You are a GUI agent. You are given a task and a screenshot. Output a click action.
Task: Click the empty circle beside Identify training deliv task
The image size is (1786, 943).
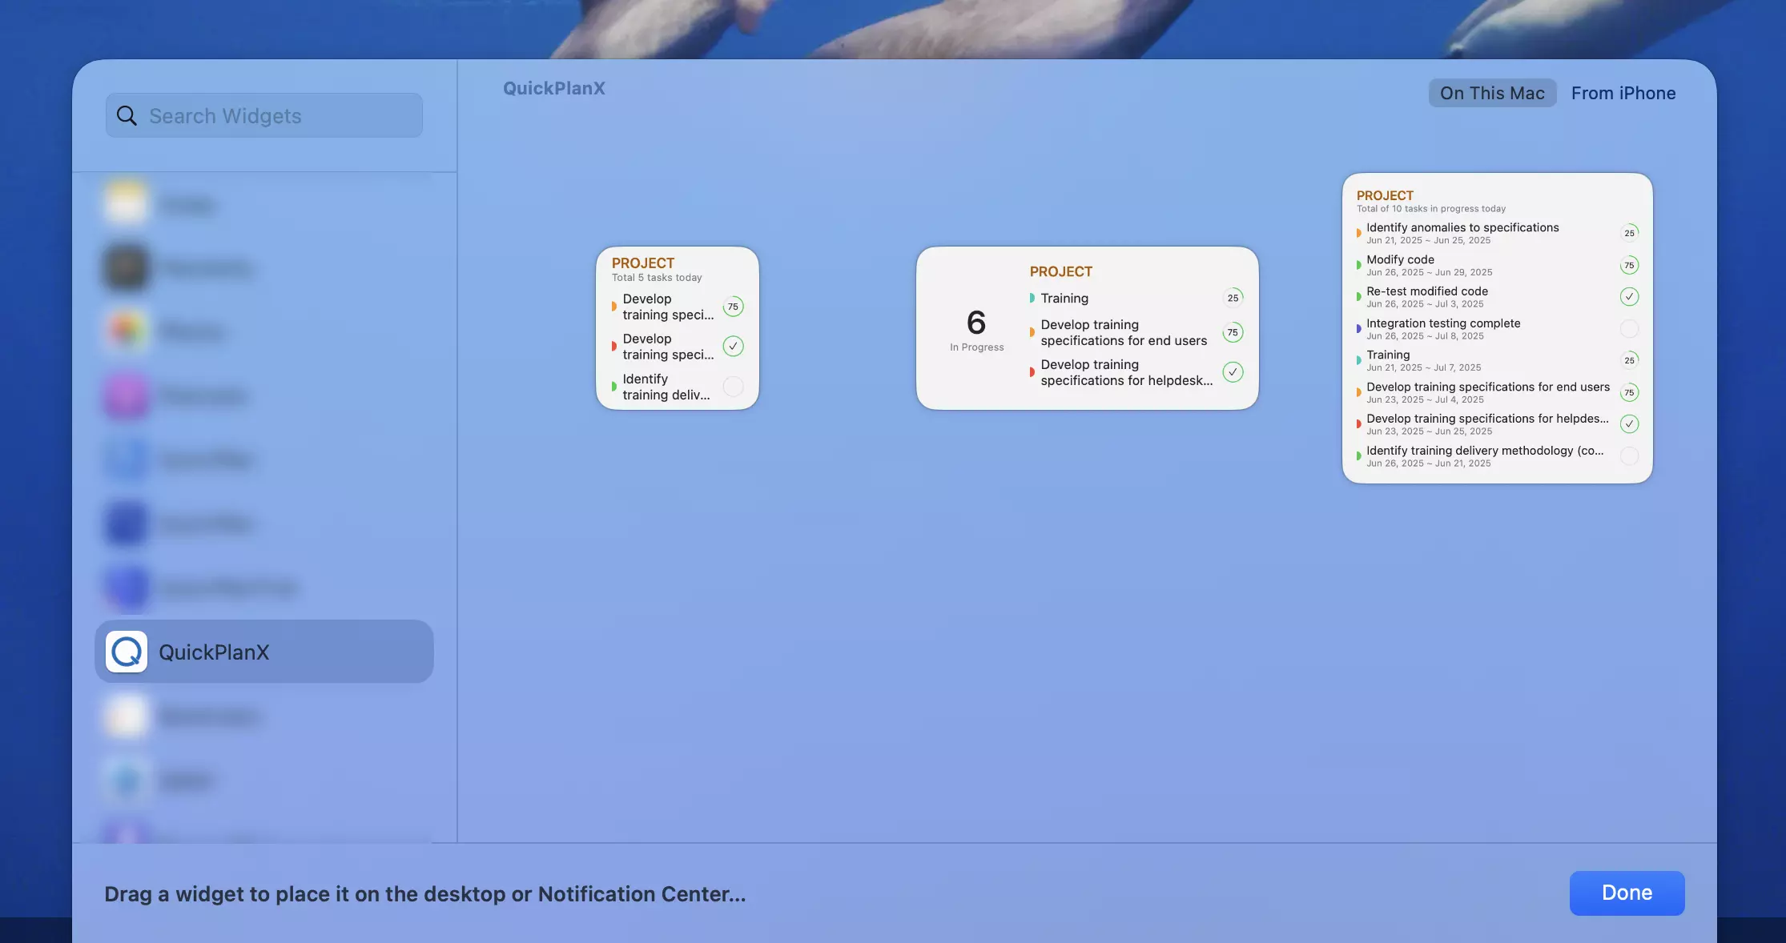(x=733, y=386)
